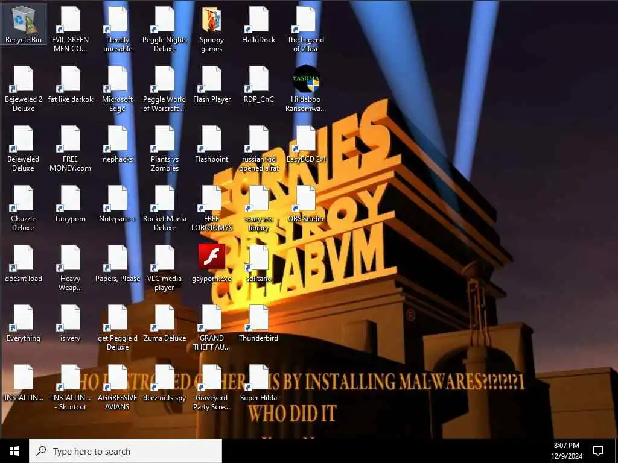Click the Type here to search box
Screen dimensions: 618x463
126,451
